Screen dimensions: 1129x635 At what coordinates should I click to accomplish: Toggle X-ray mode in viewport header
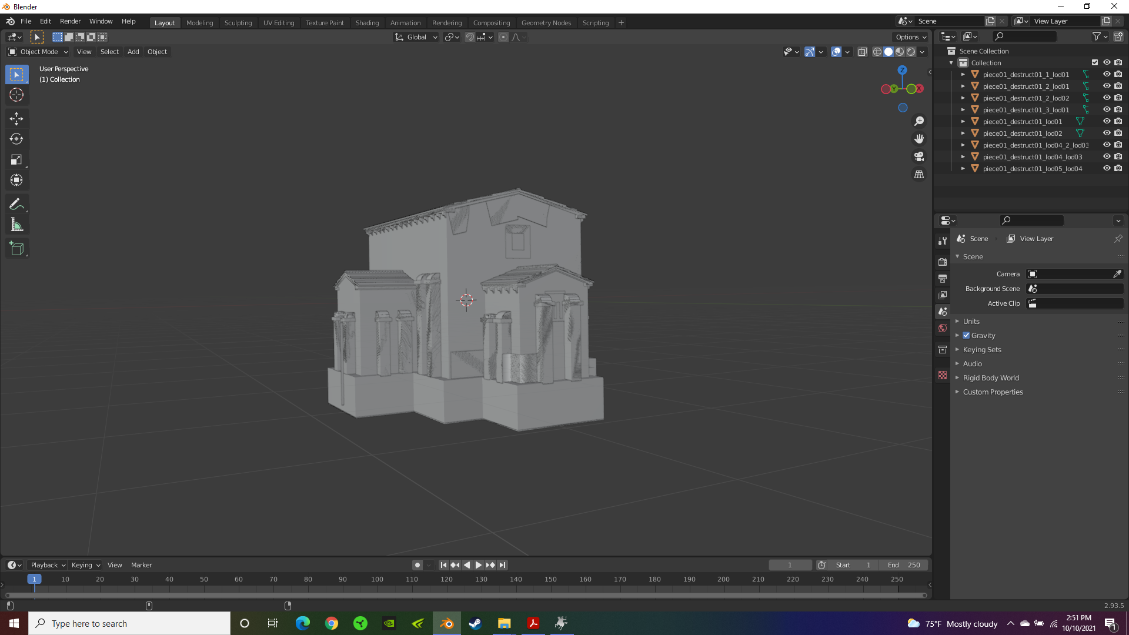(x=863, y=52)
